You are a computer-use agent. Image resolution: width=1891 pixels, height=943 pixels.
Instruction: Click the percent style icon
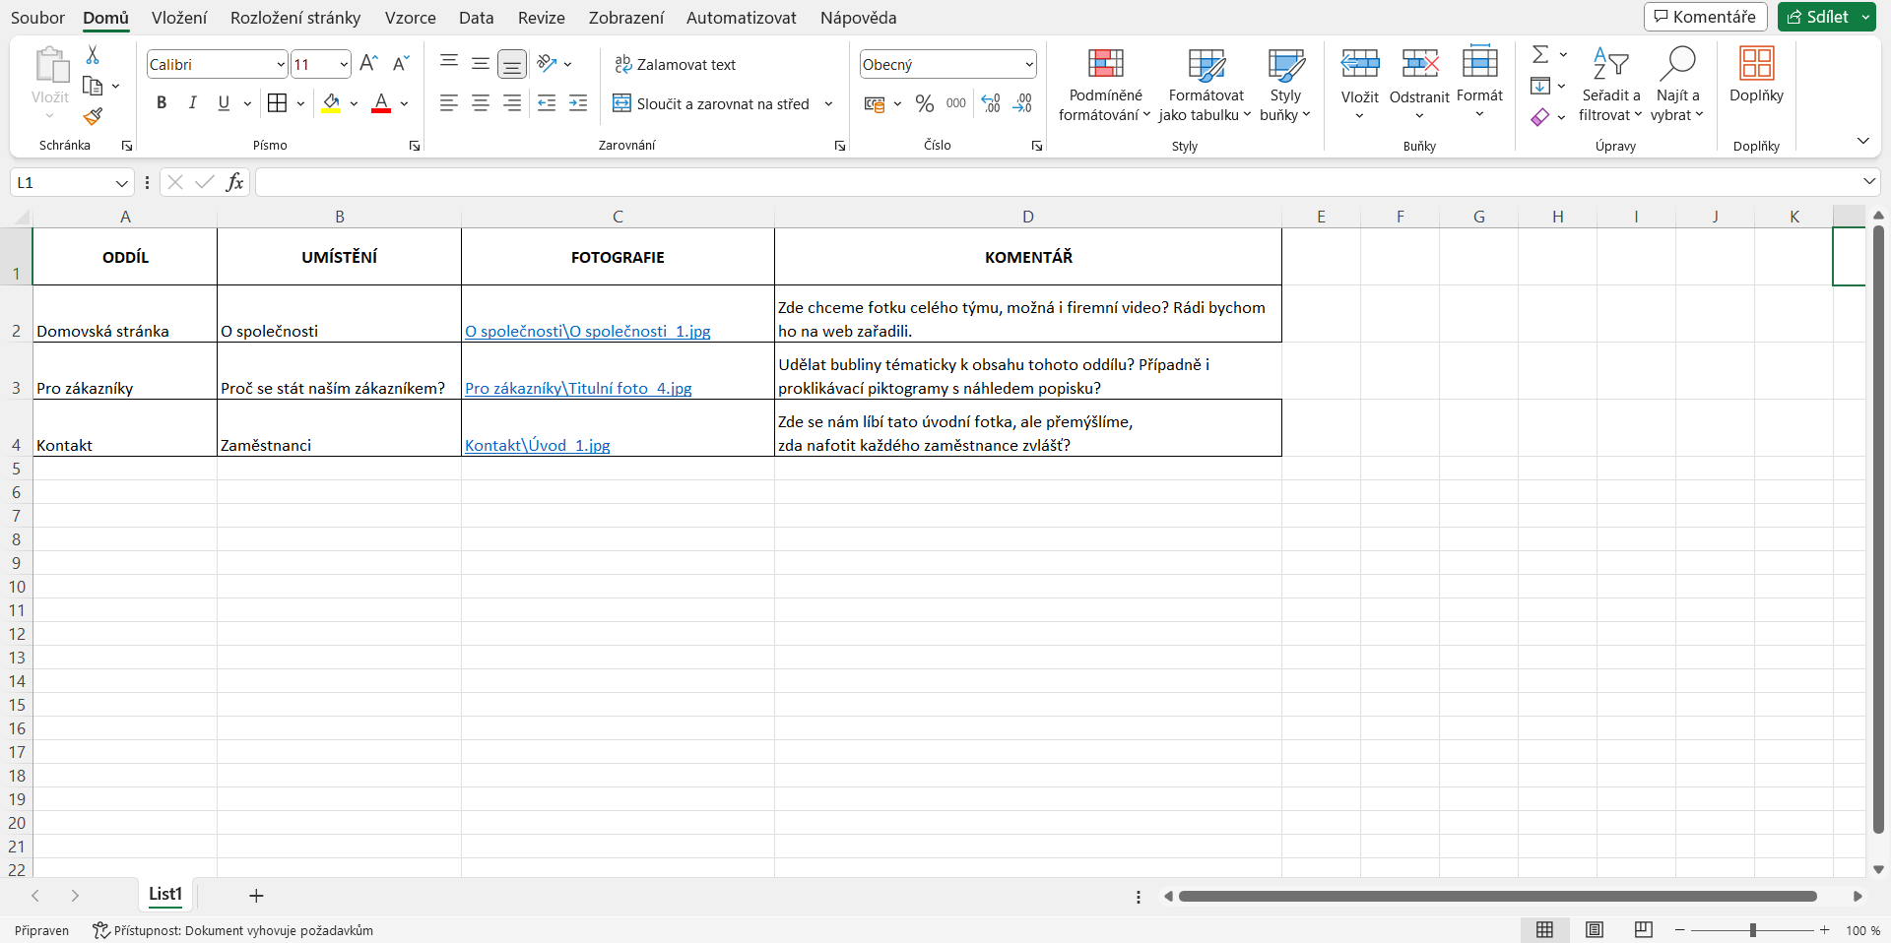[924, 103]
